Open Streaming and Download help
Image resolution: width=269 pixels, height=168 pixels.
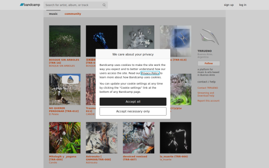tap(206, 94)
